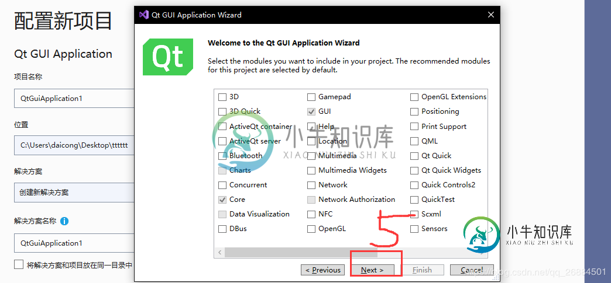
Task: Open the solution dropdown 创建新解决方案
Action: [x=74, y=193]
